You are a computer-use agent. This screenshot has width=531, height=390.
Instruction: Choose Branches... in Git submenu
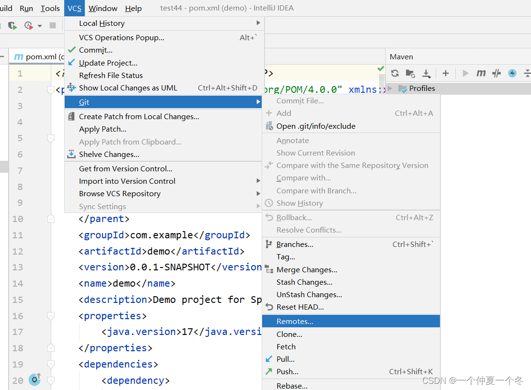[x=351, y=244]
